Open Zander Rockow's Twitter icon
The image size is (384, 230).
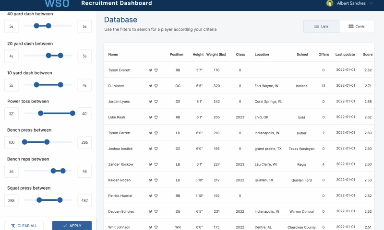click(151, 164)
